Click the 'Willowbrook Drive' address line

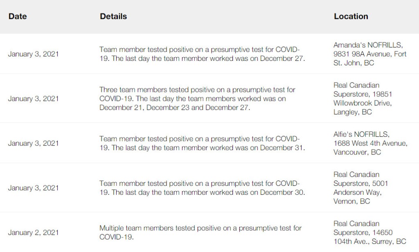(363, 103)
